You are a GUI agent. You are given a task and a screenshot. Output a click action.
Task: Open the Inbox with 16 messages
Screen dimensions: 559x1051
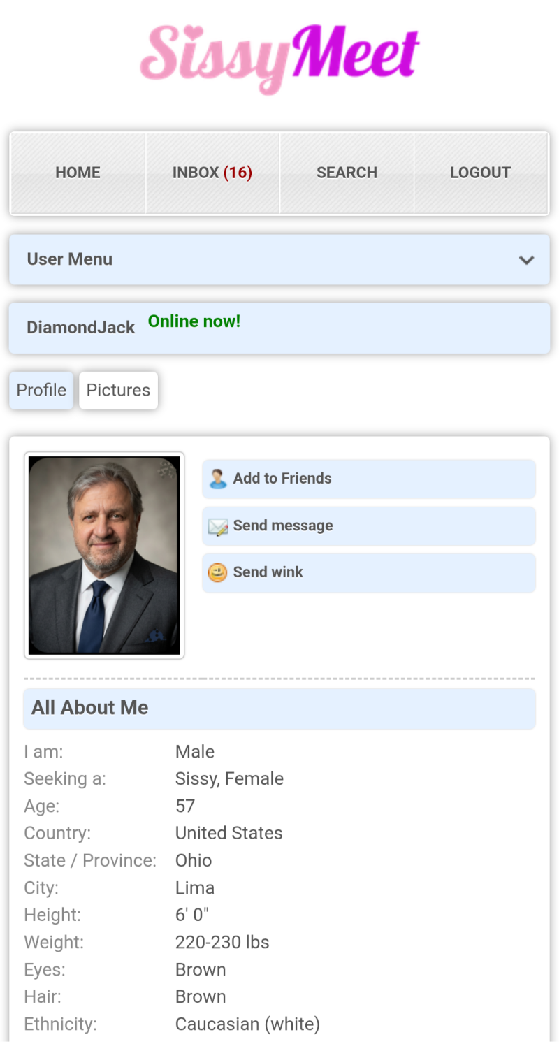click(212, 173)
